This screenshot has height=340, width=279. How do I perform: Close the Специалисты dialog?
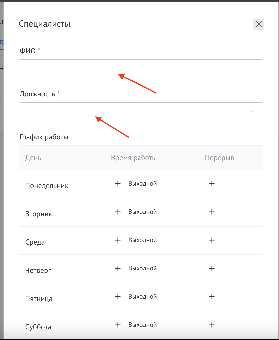(259, 24)
